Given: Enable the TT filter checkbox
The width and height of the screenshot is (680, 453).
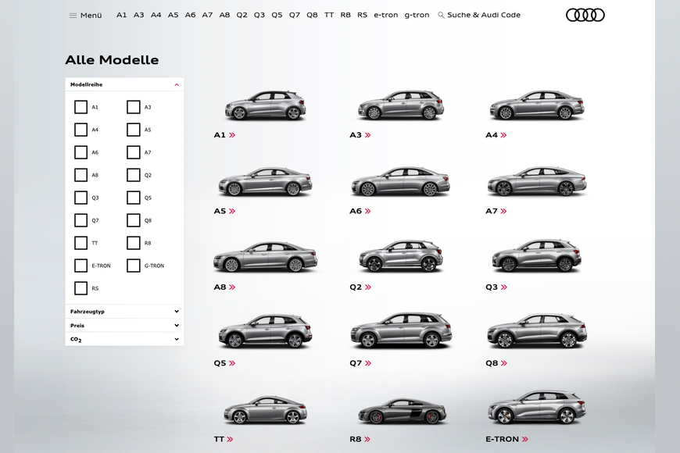Looking at the screenshot, I should (x=81, y=243).
